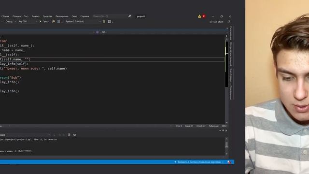
Task: Click the red account badge icon
Action: [x=204, y=16]
